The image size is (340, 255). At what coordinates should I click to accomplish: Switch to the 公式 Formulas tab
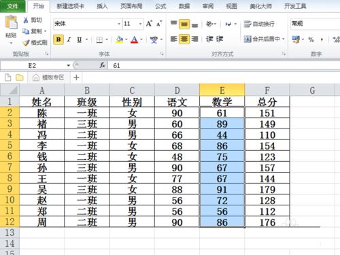tap(160, 6)
